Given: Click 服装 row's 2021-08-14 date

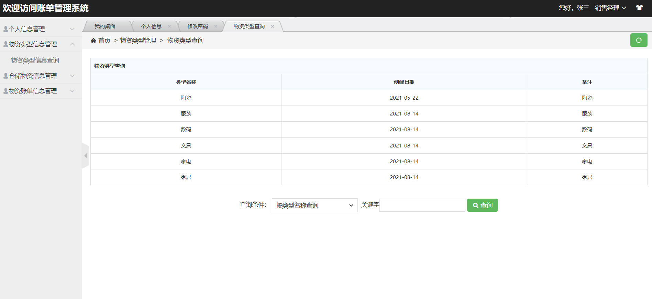Looking at the screenshot, I should click(404, 114).
